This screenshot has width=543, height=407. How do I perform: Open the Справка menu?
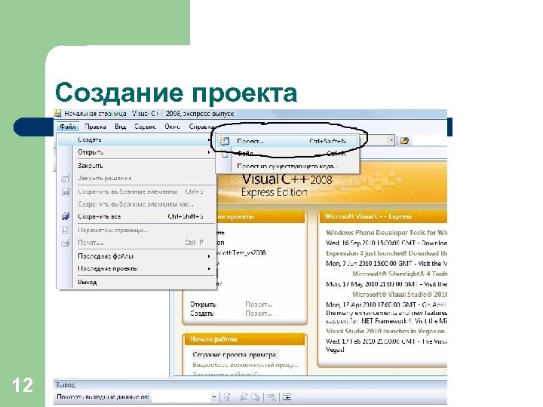(201, 127)
